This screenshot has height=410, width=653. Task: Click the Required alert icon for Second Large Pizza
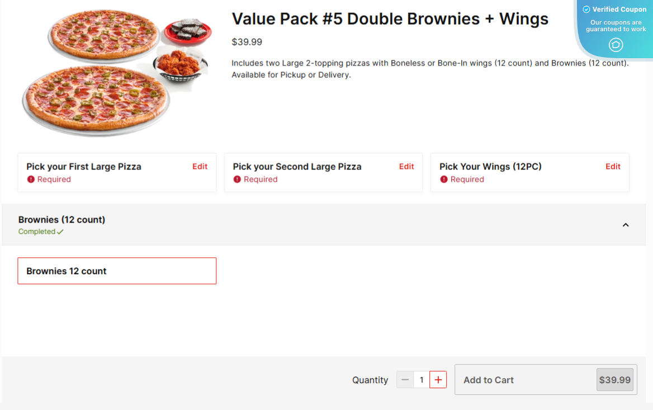coord(238,180)
